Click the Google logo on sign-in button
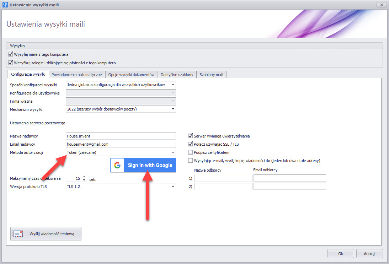This screenshot has height=264, width=389. click(x=117, y=165)
